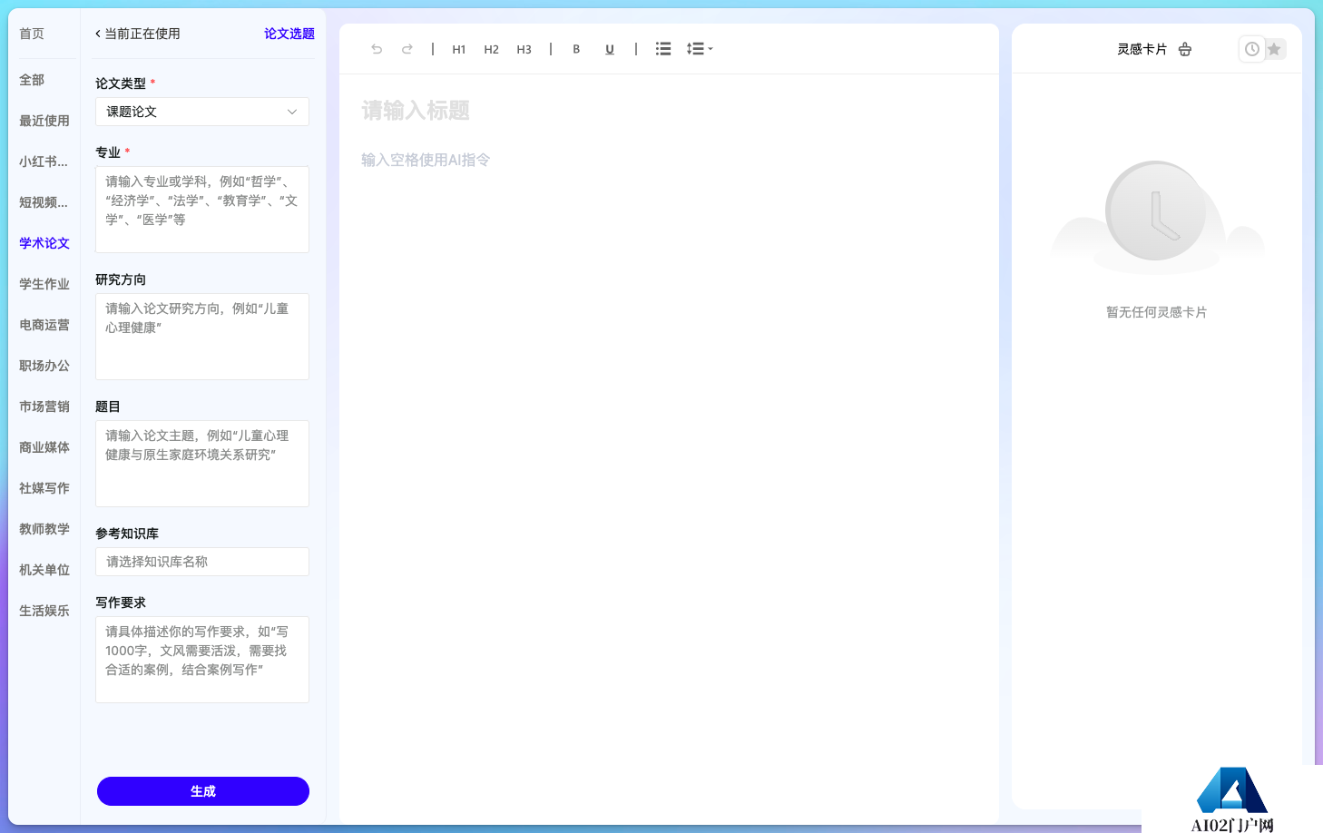
Task: Undo the last edit
Action: pyautogui.click(x=377, y=49)
